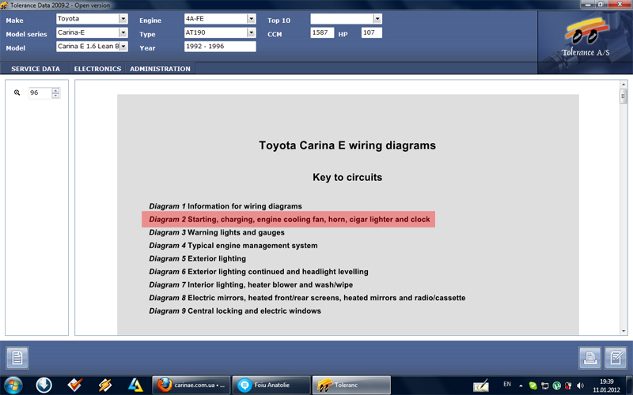Expand the Make dropdown
633x395 pixels.
[x=123, y=19]
